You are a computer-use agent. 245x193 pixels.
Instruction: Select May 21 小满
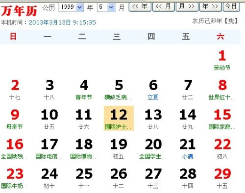coord(188,149)
